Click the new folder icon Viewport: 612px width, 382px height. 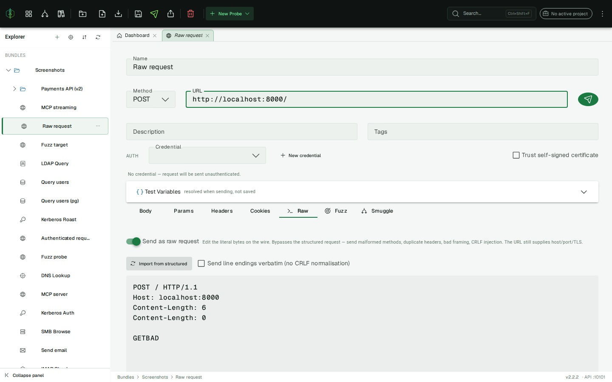[x=82, y=14]
